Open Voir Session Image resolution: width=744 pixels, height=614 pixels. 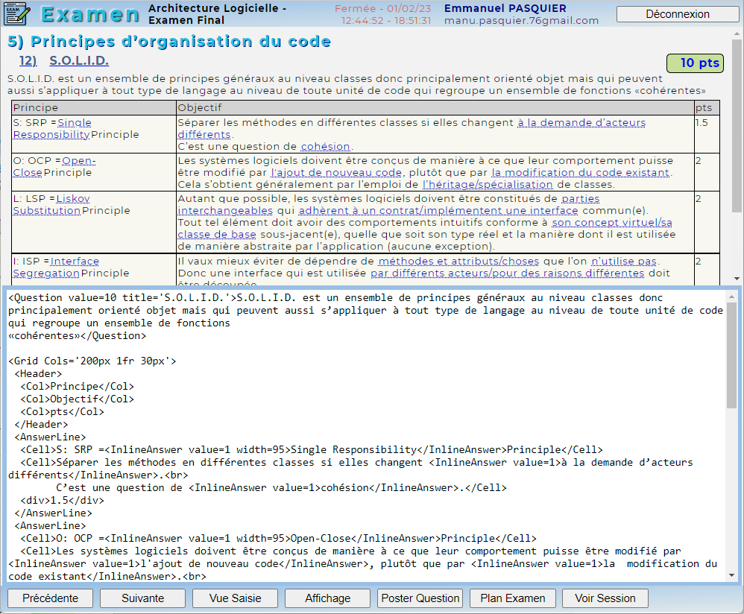point(605,598)
